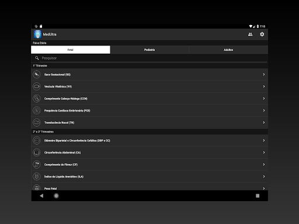Click the Comprimento Cabeça-Nádega (CCN) icon

37,99
